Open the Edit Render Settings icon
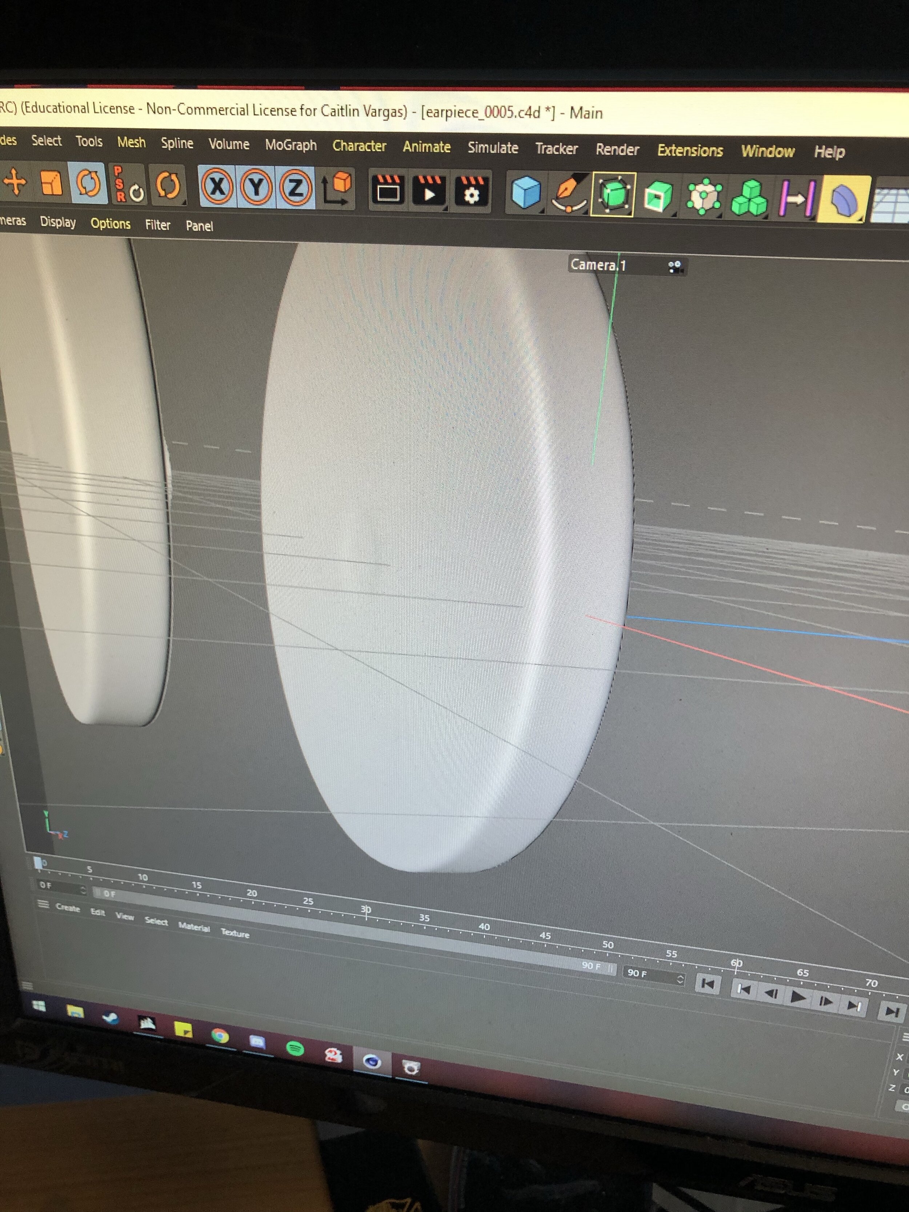The image size is (909, 1212). point(471,191)
